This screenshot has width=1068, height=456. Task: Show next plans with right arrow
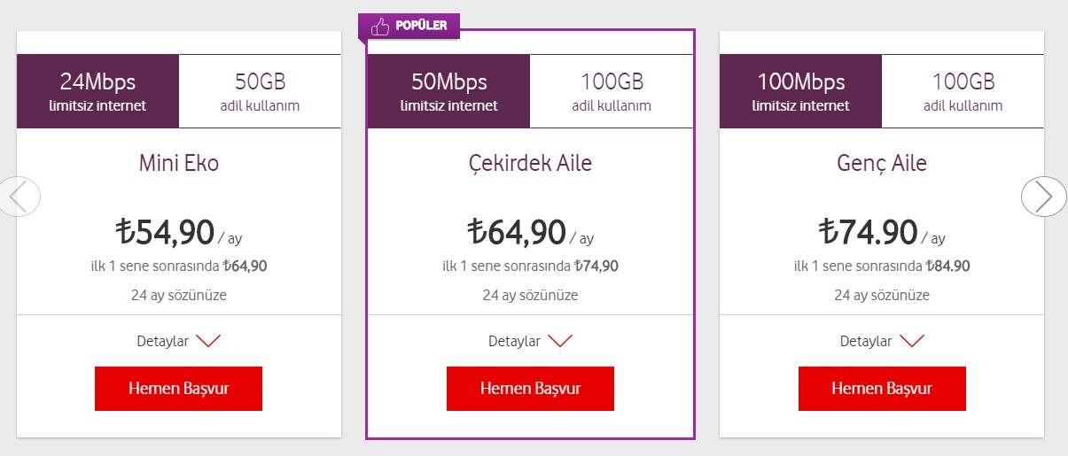(1043, 197)
